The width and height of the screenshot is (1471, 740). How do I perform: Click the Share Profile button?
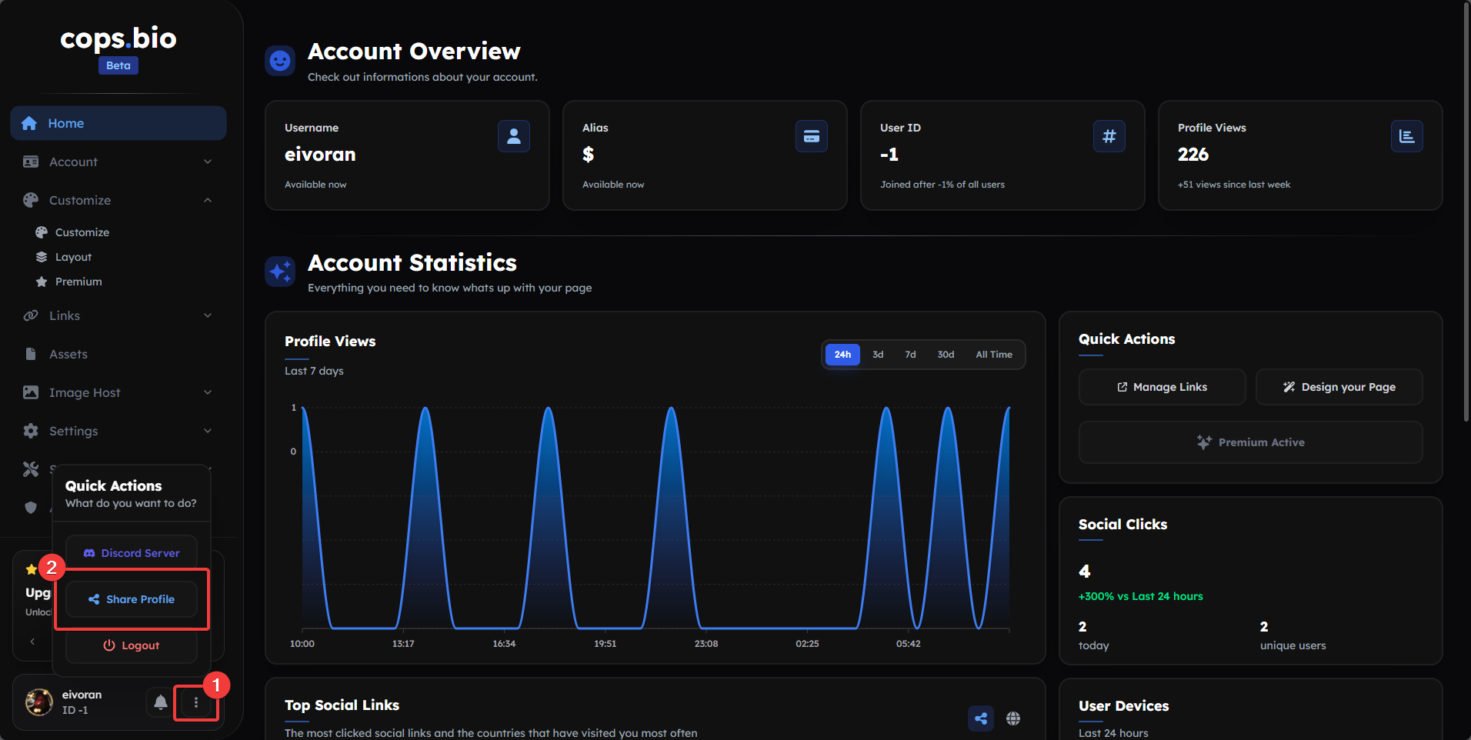(x=132, y=599)
